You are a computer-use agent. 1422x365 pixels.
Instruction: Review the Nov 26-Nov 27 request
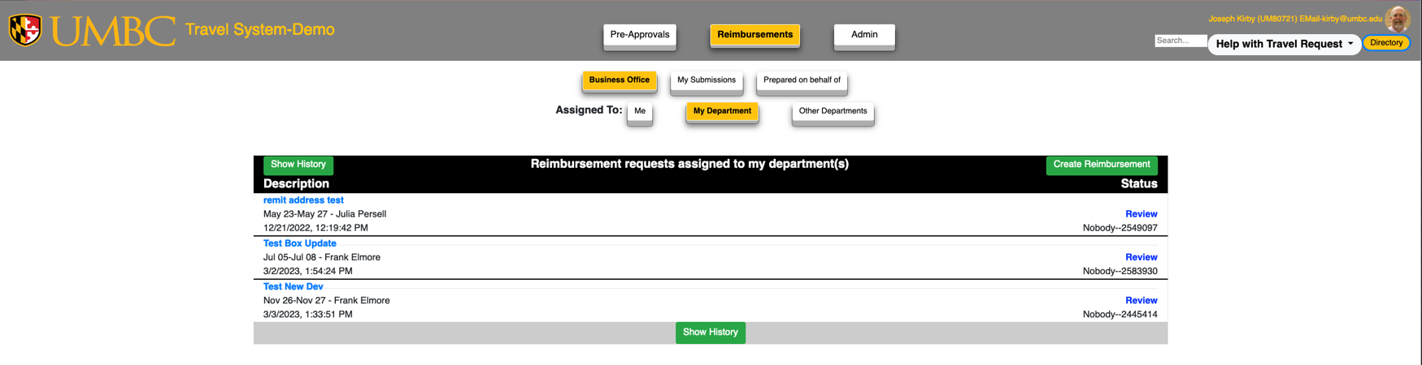click(1142, 300)
